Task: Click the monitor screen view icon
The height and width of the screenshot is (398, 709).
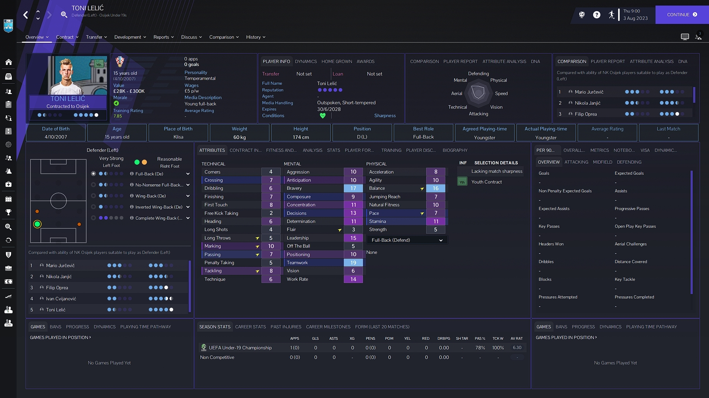Action: [685, 37]
